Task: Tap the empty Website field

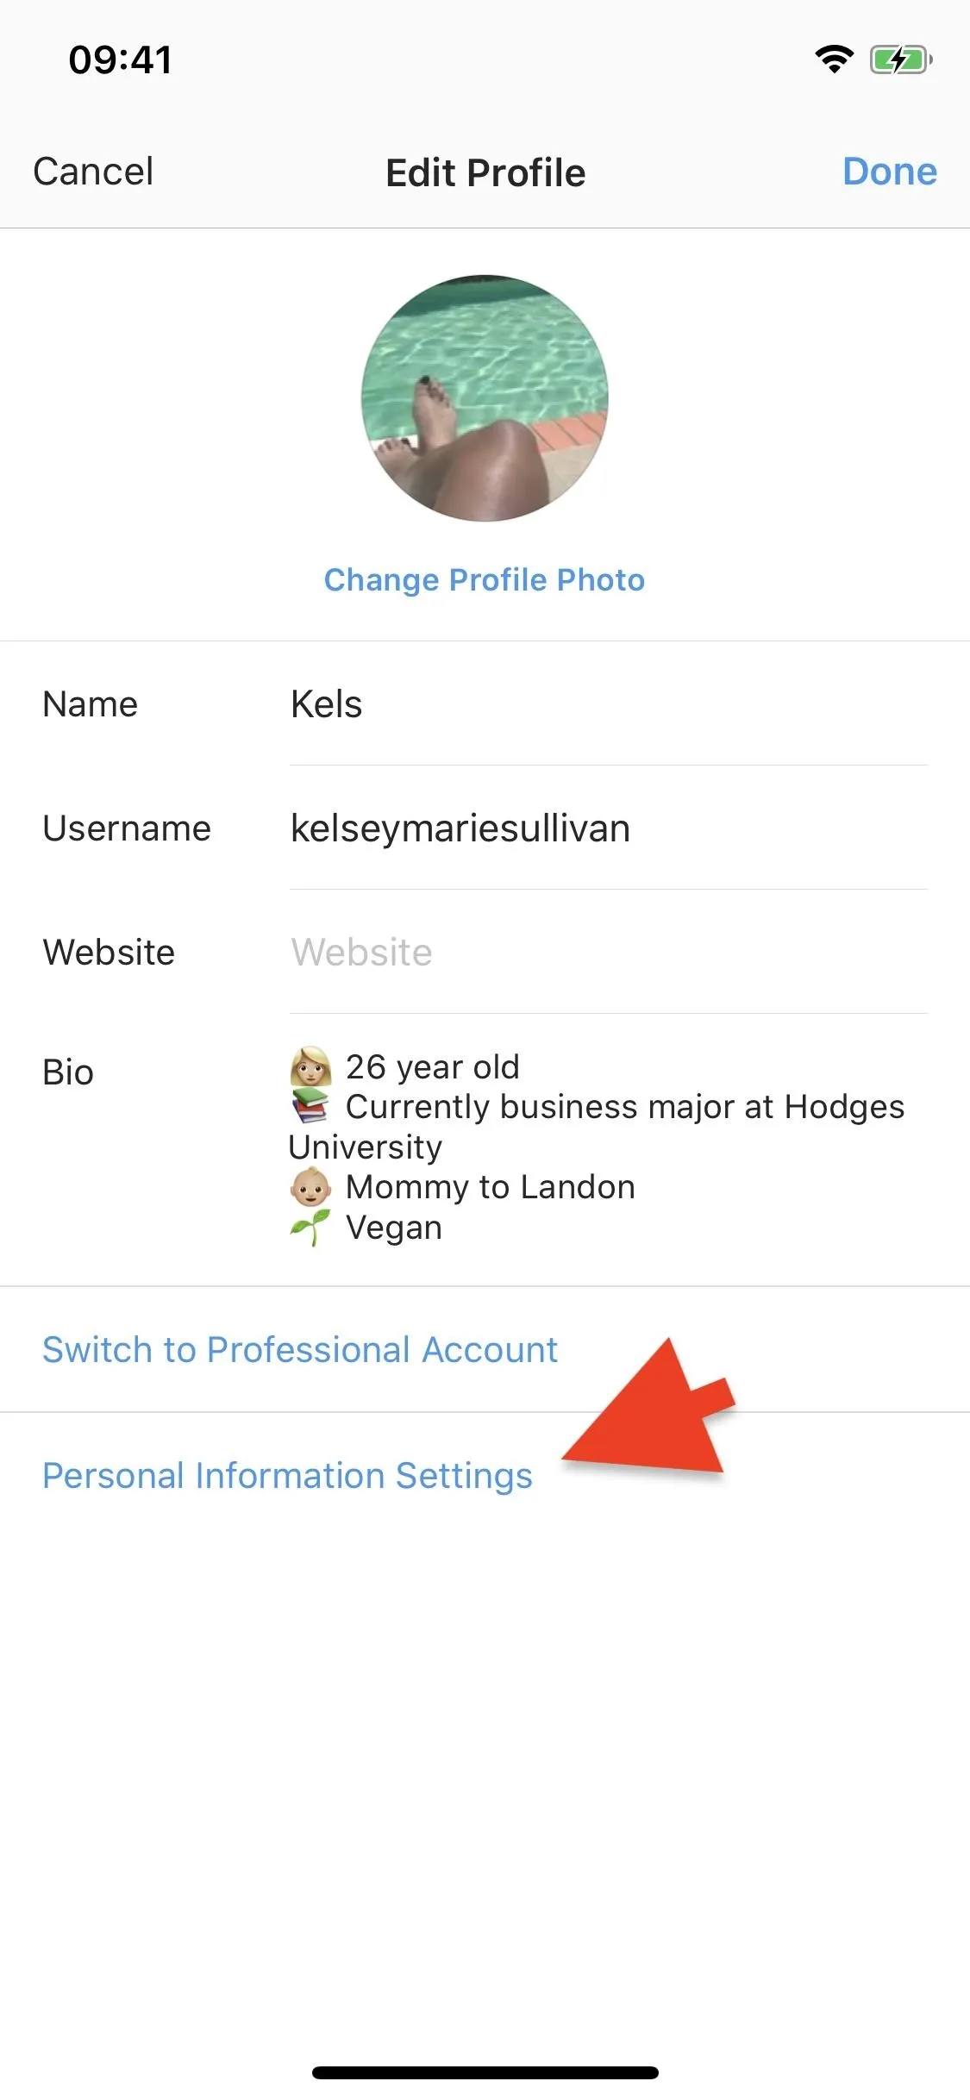Action: (x=608, y=953)
